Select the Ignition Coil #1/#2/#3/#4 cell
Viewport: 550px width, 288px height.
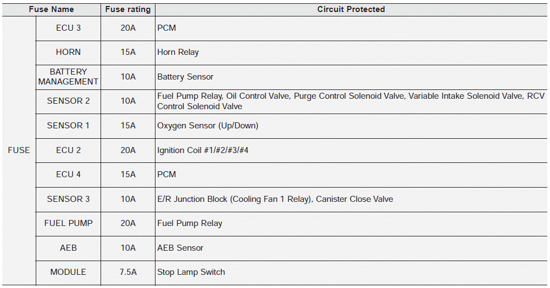[351, 150]
